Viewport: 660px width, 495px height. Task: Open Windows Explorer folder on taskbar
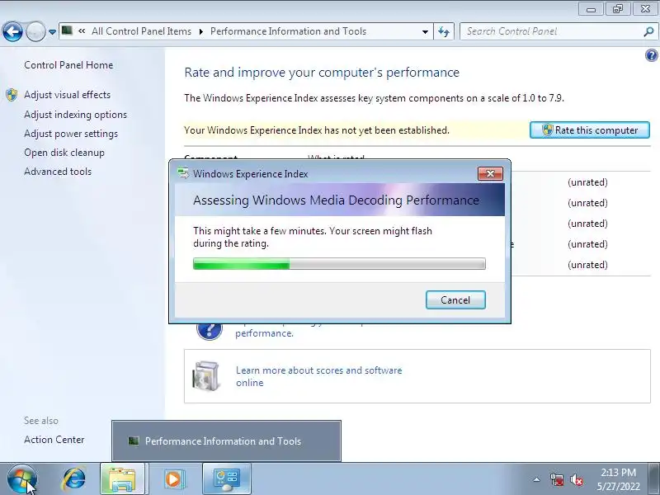click(x=122, y=479)
